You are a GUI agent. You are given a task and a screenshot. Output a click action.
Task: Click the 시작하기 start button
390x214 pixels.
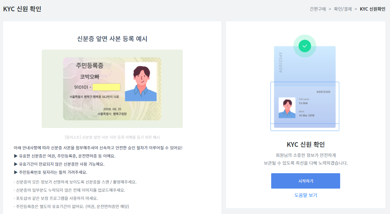point(305,181)
